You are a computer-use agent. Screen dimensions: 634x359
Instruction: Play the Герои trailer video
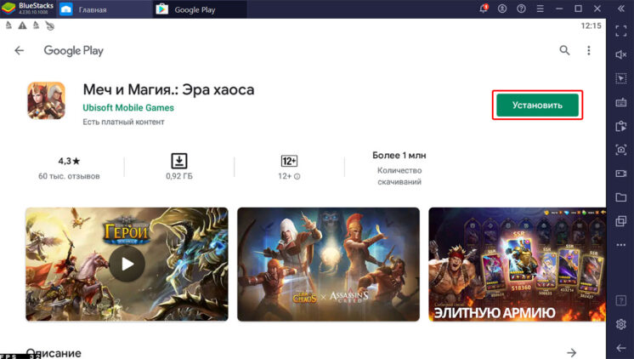127,265
